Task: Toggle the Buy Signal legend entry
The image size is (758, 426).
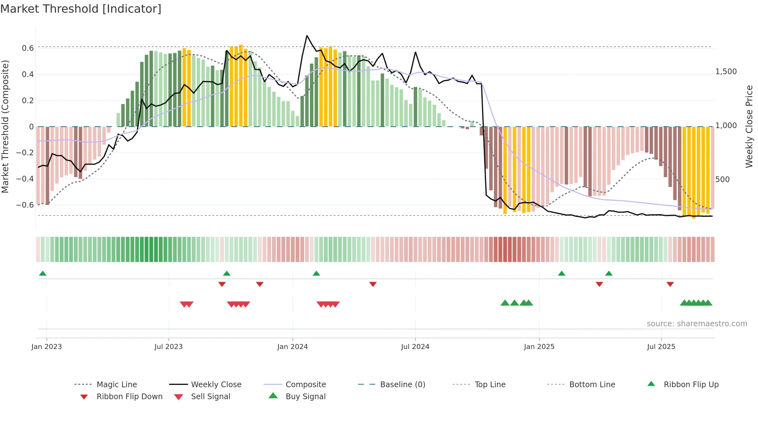Action: pyautogui.click(x=297, y=396)
